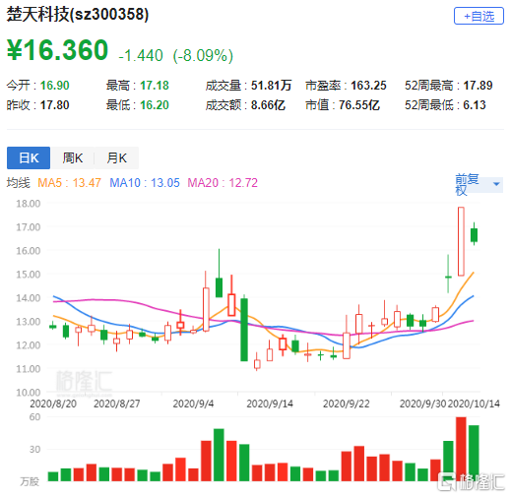This screenshot has height=498, width=511.
Task: Switch to the 月K monthly chart tab
Action: [x=116, y=157]
